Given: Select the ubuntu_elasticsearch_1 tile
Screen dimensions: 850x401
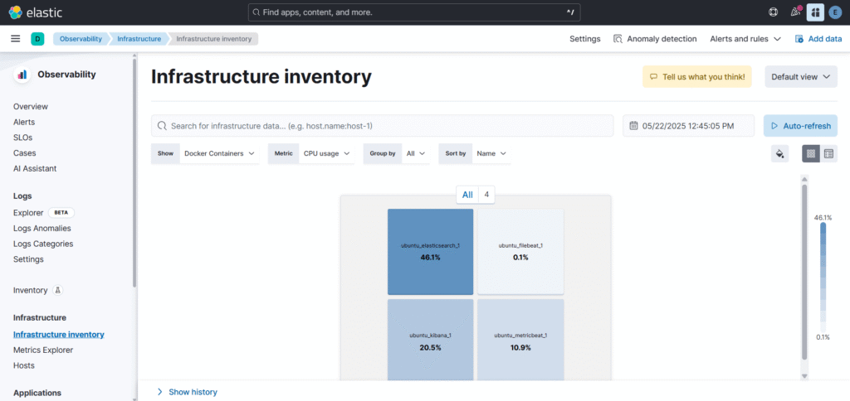Looking at the screenshot, I should (431, 252).
